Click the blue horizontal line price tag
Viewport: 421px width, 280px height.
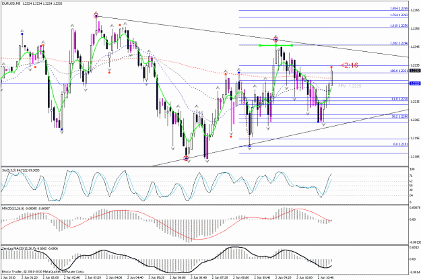(x=415, y=83)
